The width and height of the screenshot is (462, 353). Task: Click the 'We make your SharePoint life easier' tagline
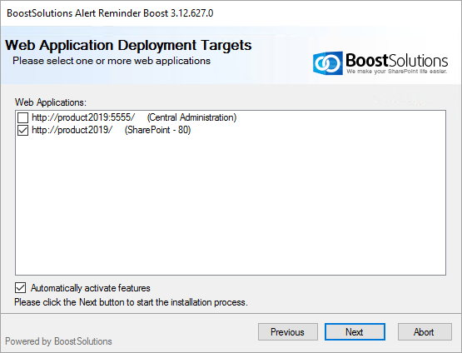pos(397,72)
